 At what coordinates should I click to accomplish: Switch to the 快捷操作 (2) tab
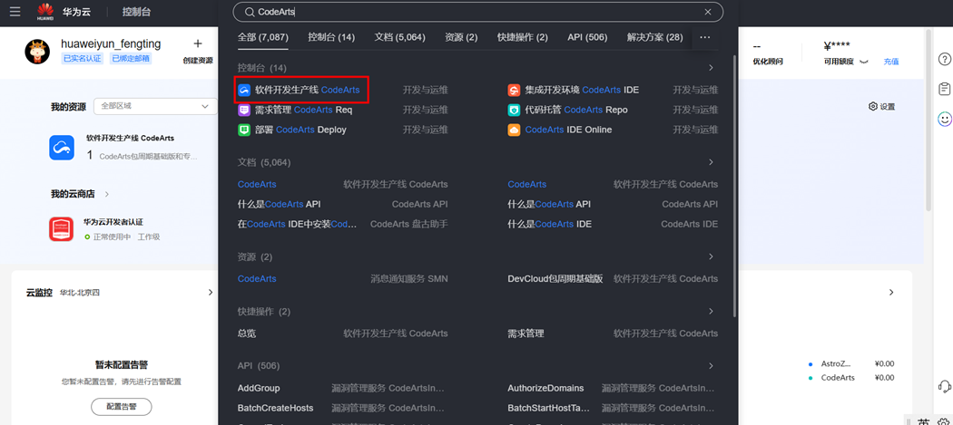tap(523, 37)
